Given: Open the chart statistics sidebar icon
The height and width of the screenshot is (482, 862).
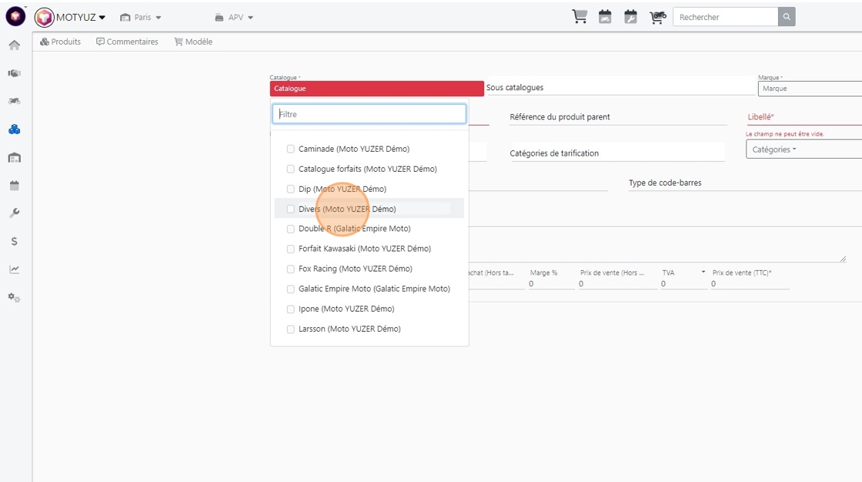Looking at the screenshot, I should coord(15,269).
